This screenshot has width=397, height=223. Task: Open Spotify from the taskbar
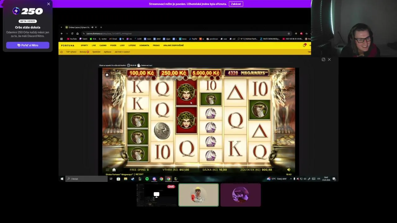click(x=147, y=179)
